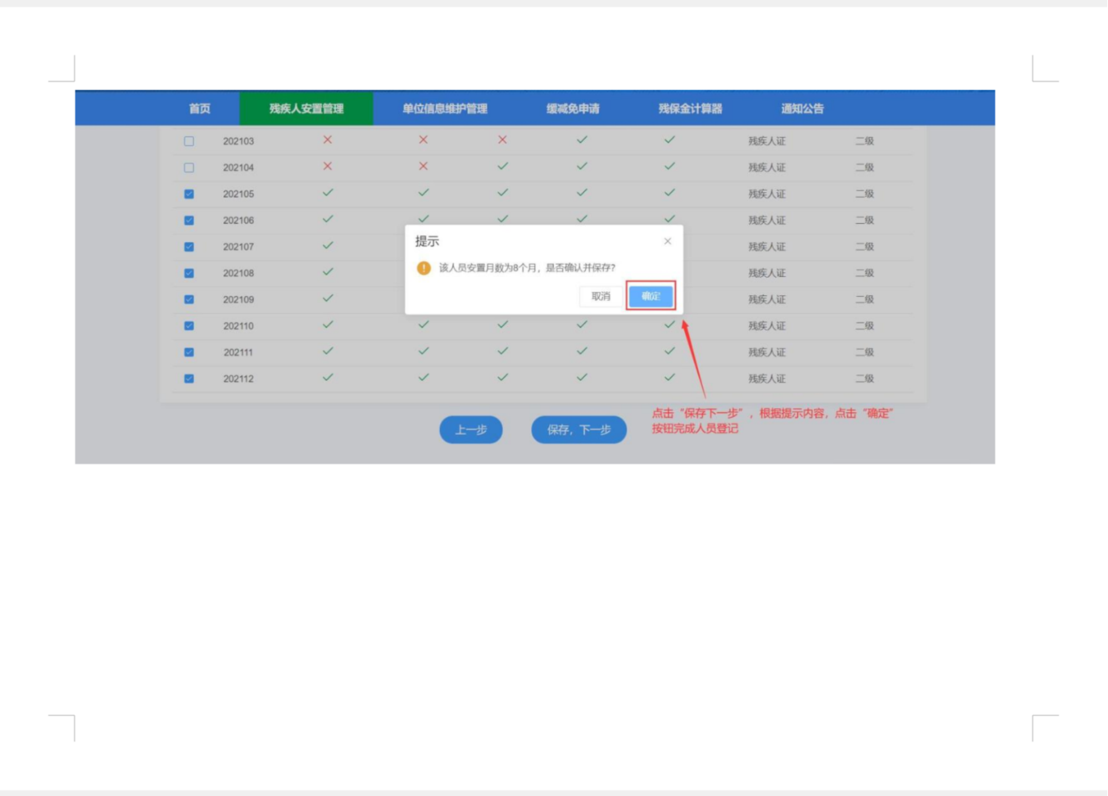Click the 保存，下一步 button
This screenshot has height=796, width=1108.
pos(579,430)
